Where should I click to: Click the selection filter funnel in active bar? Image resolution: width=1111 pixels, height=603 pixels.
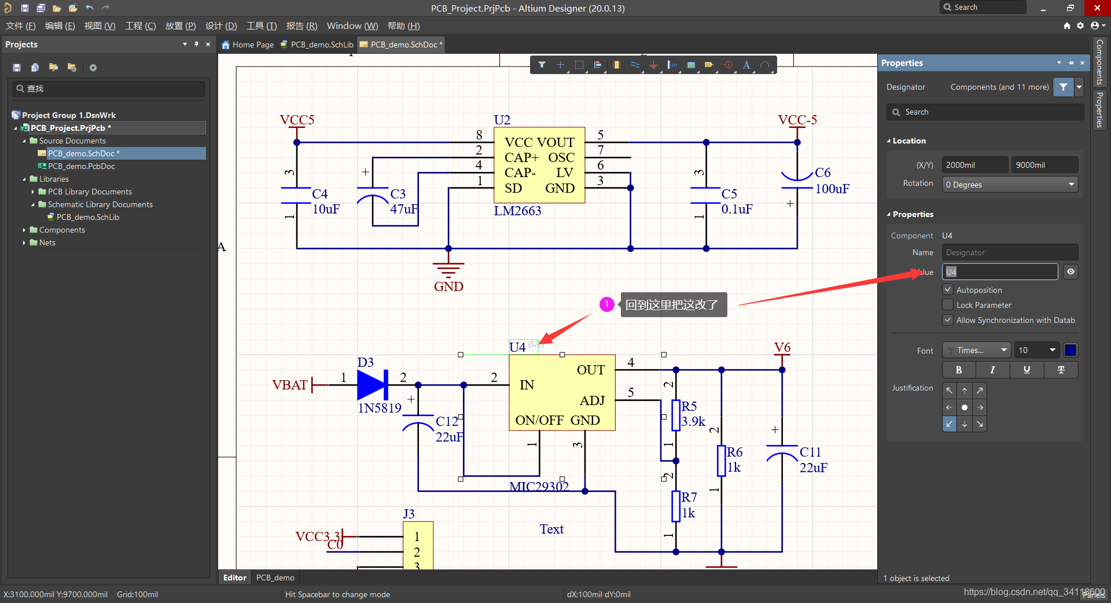point(542,65)
